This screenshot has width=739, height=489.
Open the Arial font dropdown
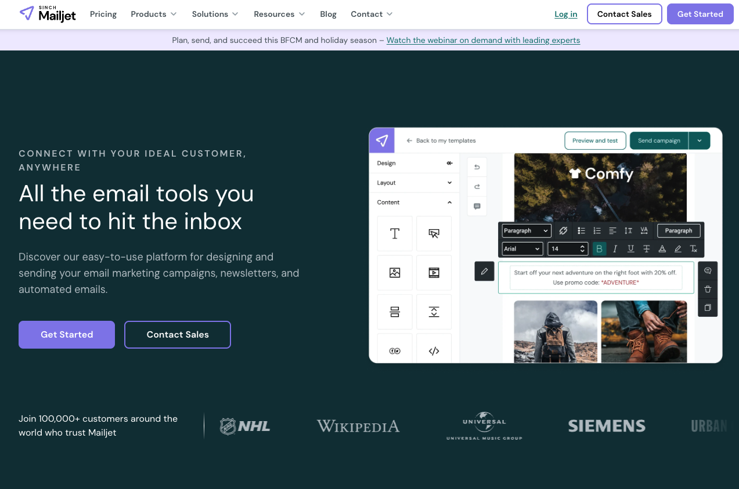coord(522,249)
